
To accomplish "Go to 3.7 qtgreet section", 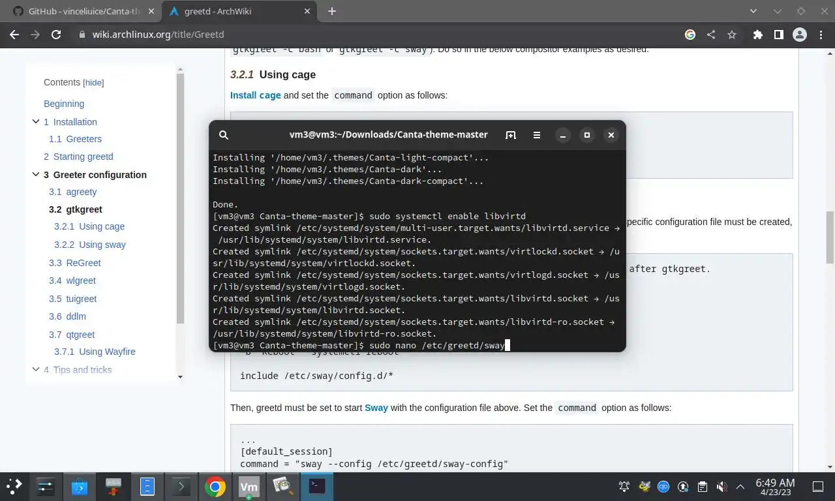I will pos(72,335).
